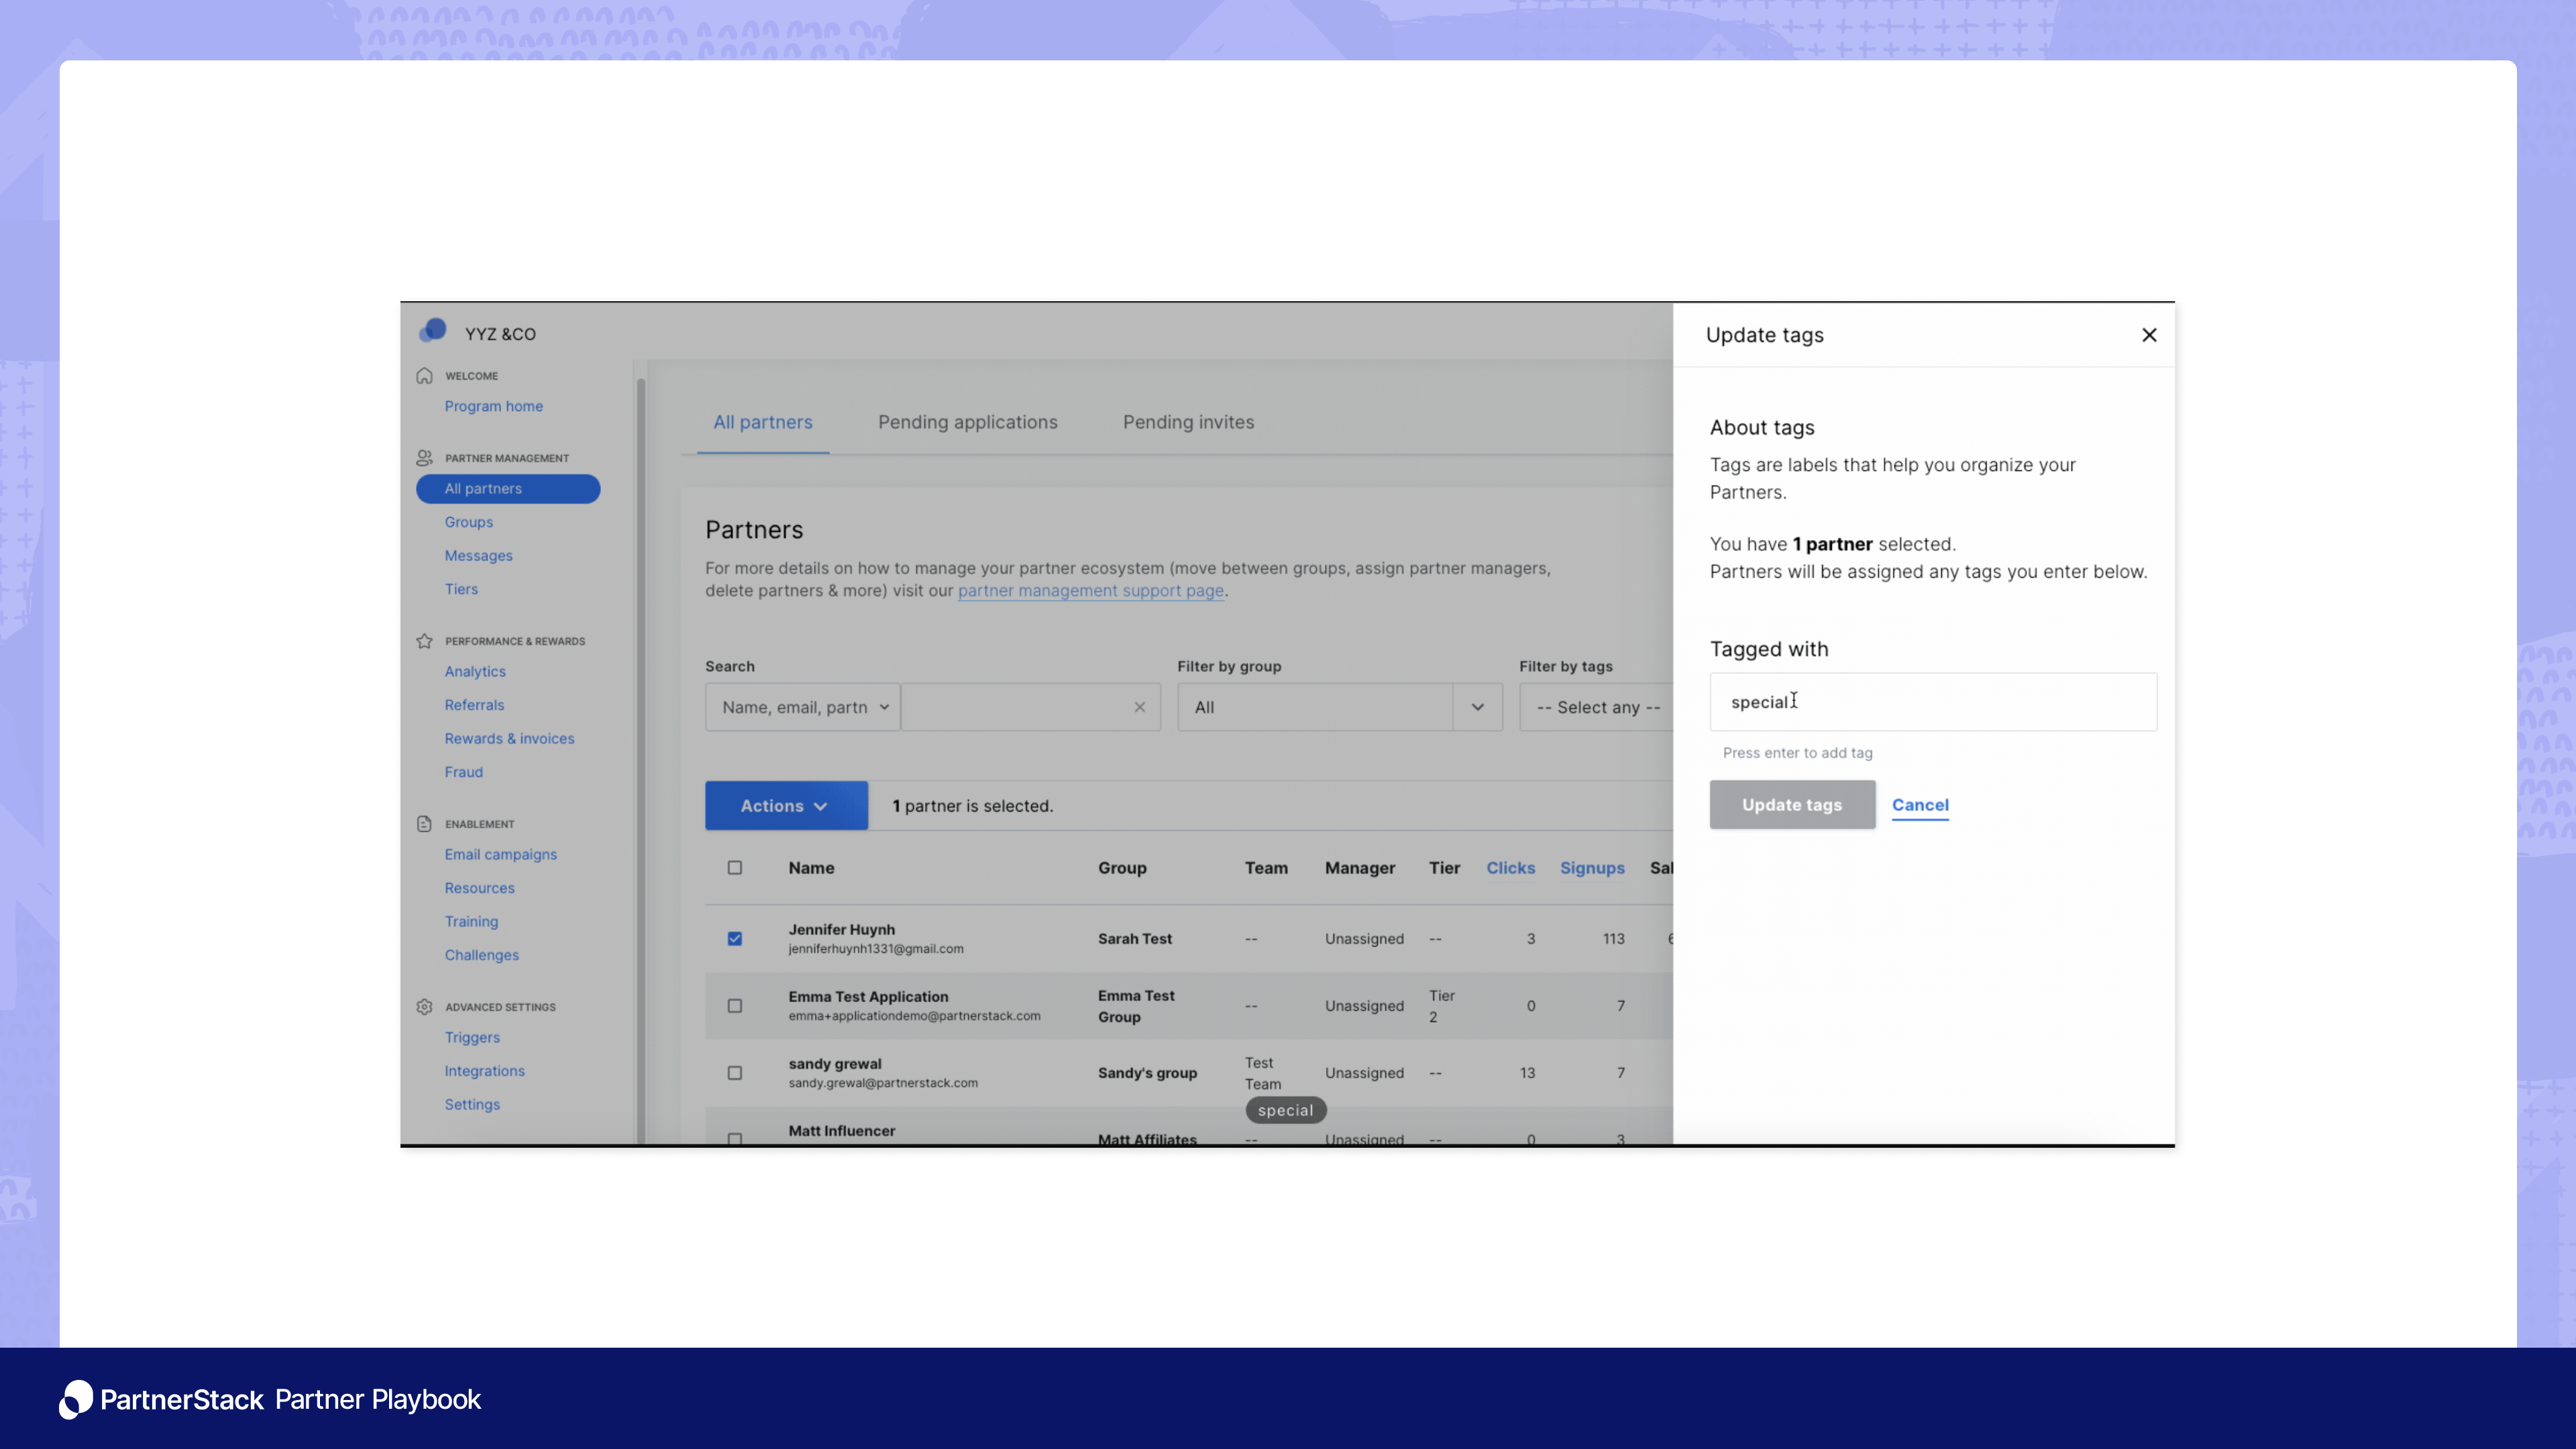Close the Update tags panel
Viewport: 2576px width, 1449px height.
[x=2149, y=335]
